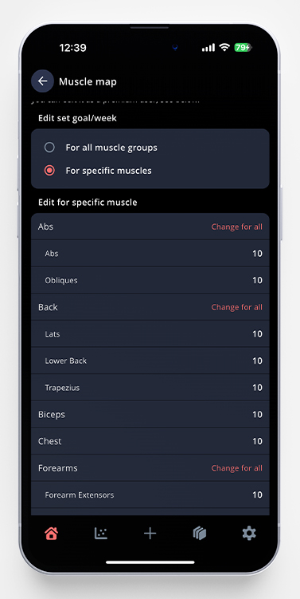Open the statistics chart tab icon

pyautogui.click(x=101, y=533)
